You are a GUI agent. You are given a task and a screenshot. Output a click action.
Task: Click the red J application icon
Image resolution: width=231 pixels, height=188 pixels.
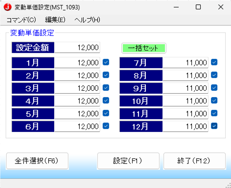[x=8, y=7]
